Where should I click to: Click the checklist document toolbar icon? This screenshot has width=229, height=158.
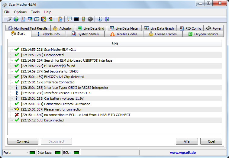tap(23, 19)
